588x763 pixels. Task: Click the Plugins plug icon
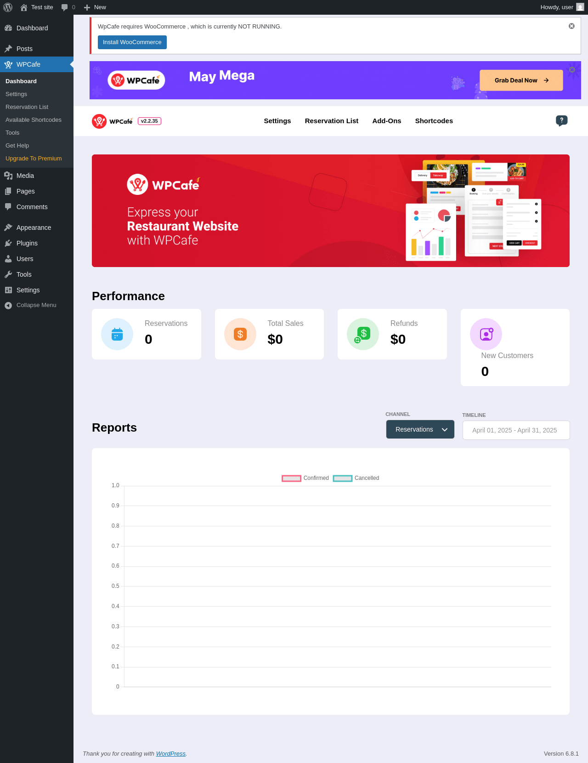(8, 243)
